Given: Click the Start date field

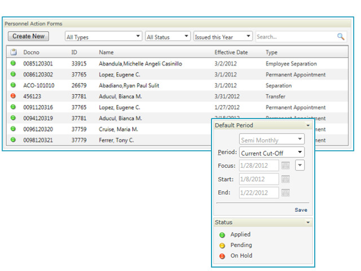Looking at the screenshot, I should [x=259, y=179].
